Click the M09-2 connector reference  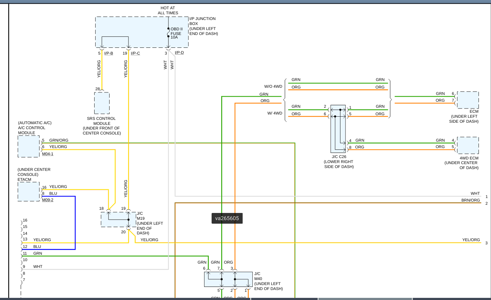47,200
